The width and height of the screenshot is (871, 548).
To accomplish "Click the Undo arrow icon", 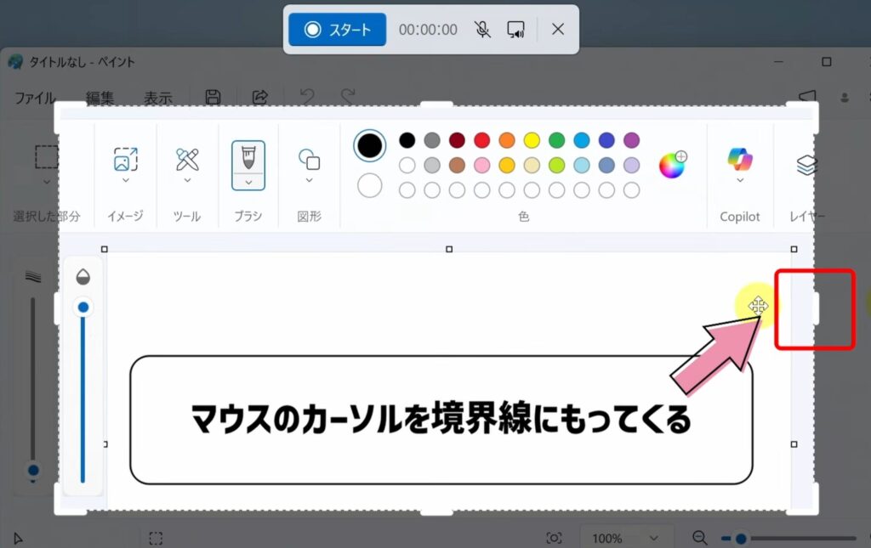I will click(306, 97).
